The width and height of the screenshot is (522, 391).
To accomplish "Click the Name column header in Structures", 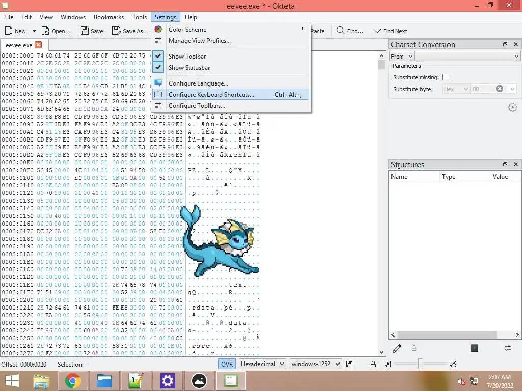I will [x=414, y=177].
